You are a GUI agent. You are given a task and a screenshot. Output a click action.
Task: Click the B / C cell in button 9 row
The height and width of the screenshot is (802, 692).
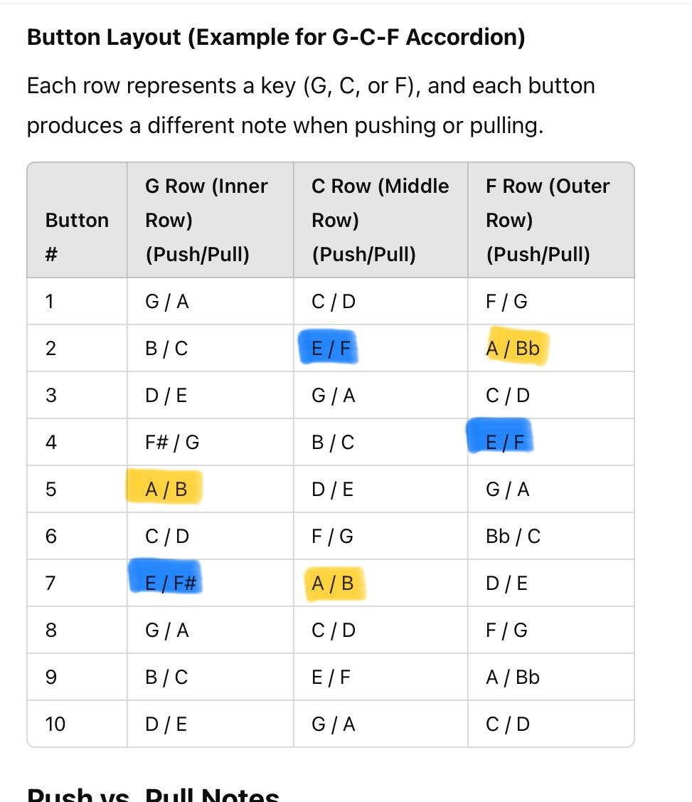[166, 677]
